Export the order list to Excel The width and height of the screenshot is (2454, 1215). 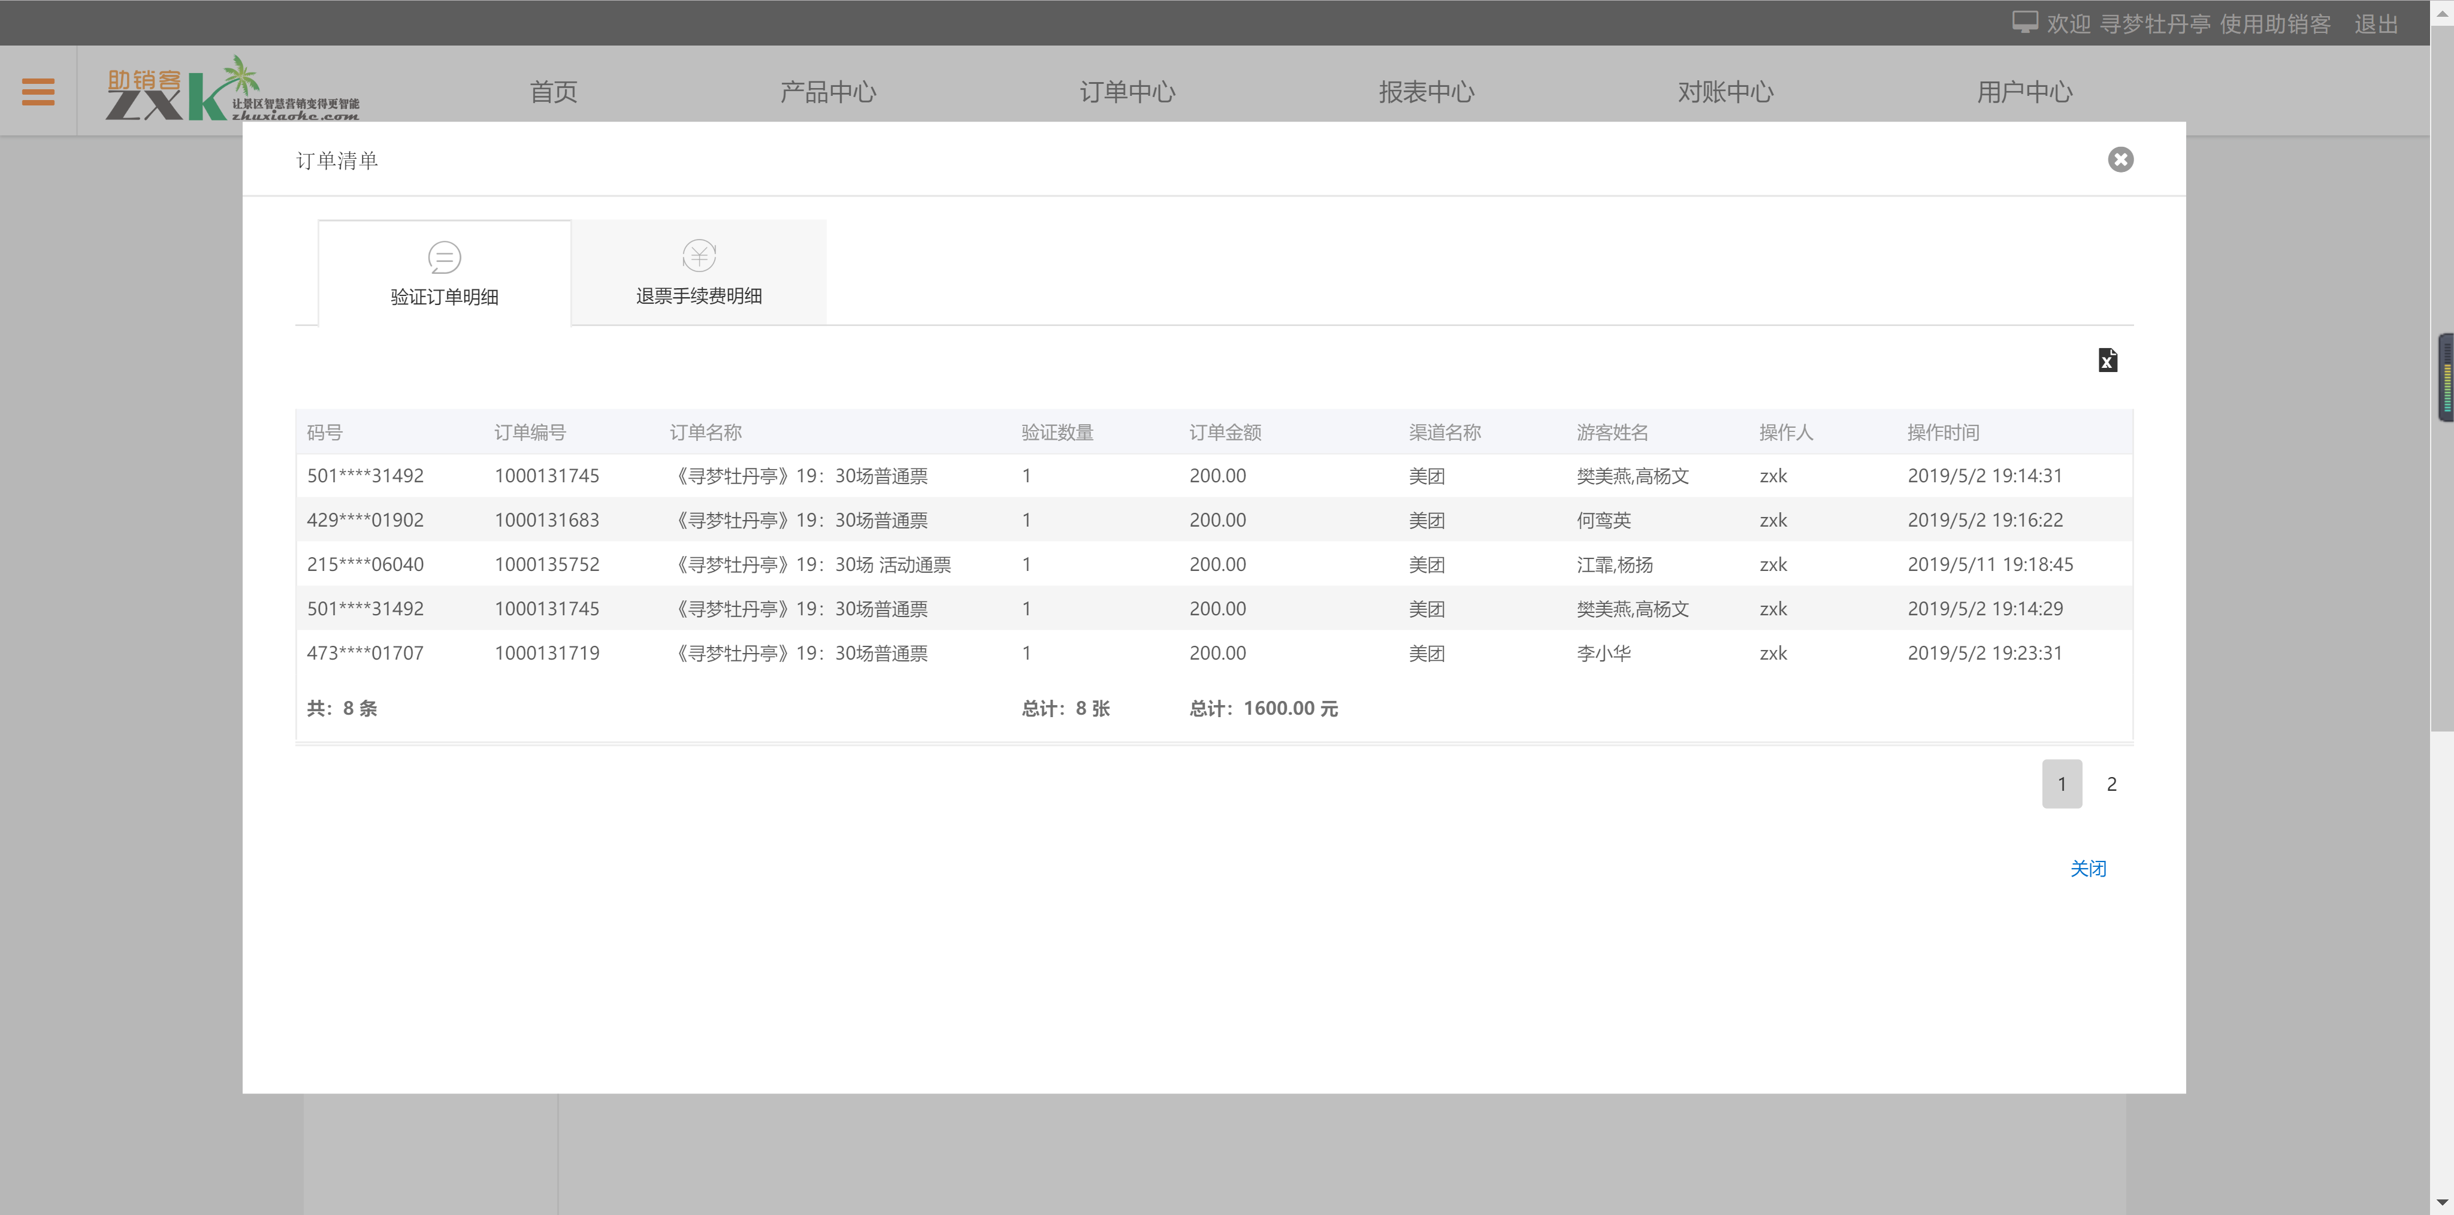pos(2107,360)
